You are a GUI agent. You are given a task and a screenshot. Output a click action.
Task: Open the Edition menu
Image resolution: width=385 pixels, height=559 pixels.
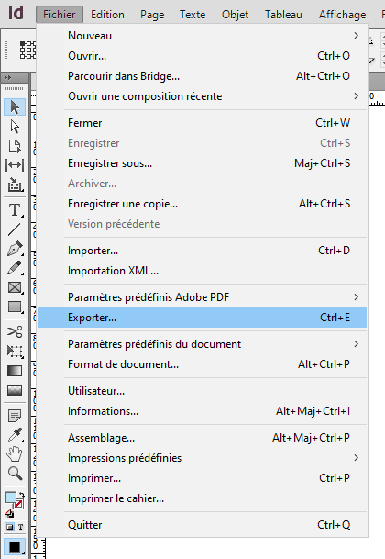point(107,15)
